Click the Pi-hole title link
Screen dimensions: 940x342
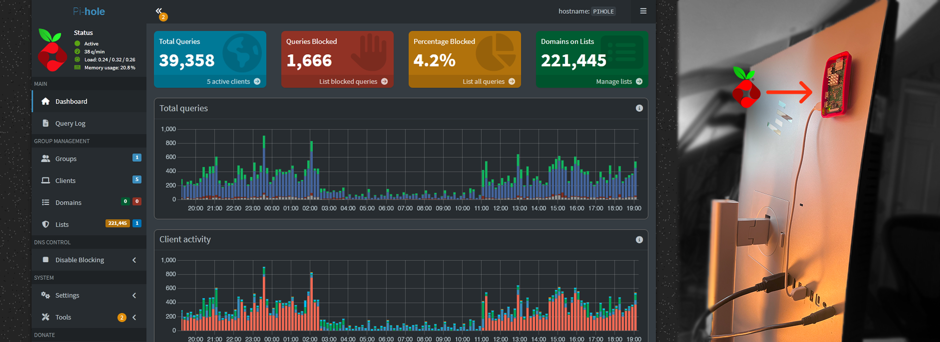pyautogui.click(x=89, y=11)
